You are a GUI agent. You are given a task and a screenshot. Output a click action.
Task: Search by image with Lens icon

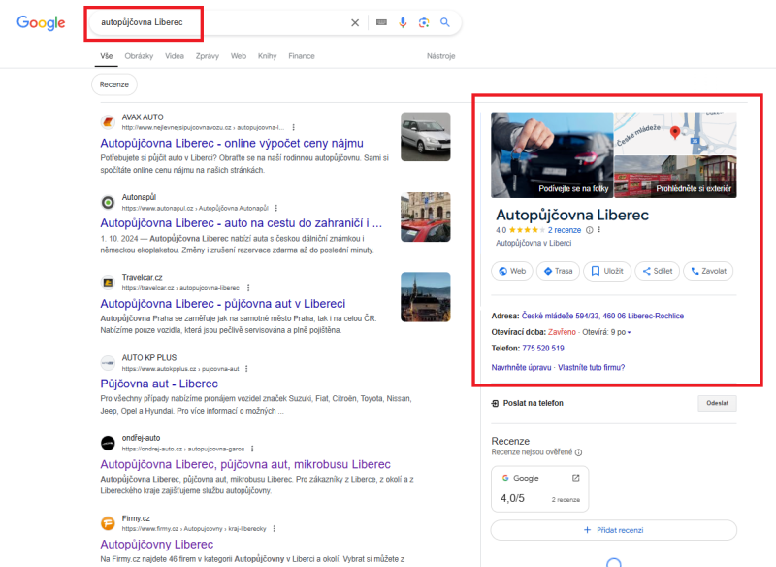tap(424, 22)
